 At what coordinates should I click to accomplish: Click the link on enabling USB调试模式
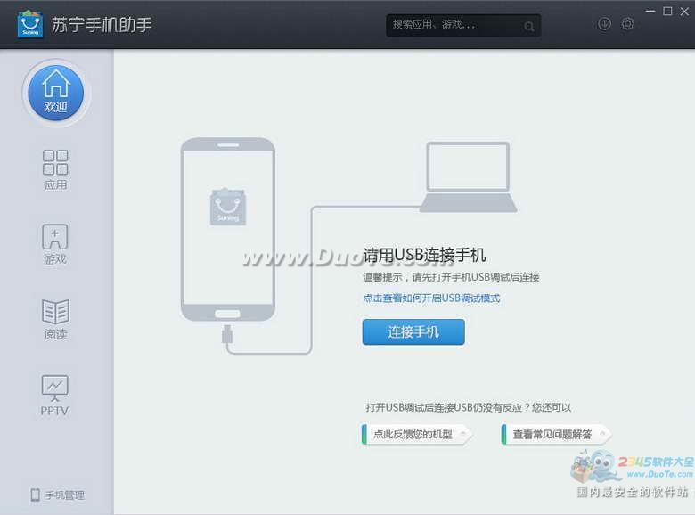tap(431, 298)
